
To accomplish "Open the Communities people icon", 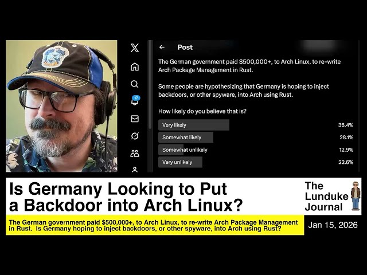I will point(135,153).
